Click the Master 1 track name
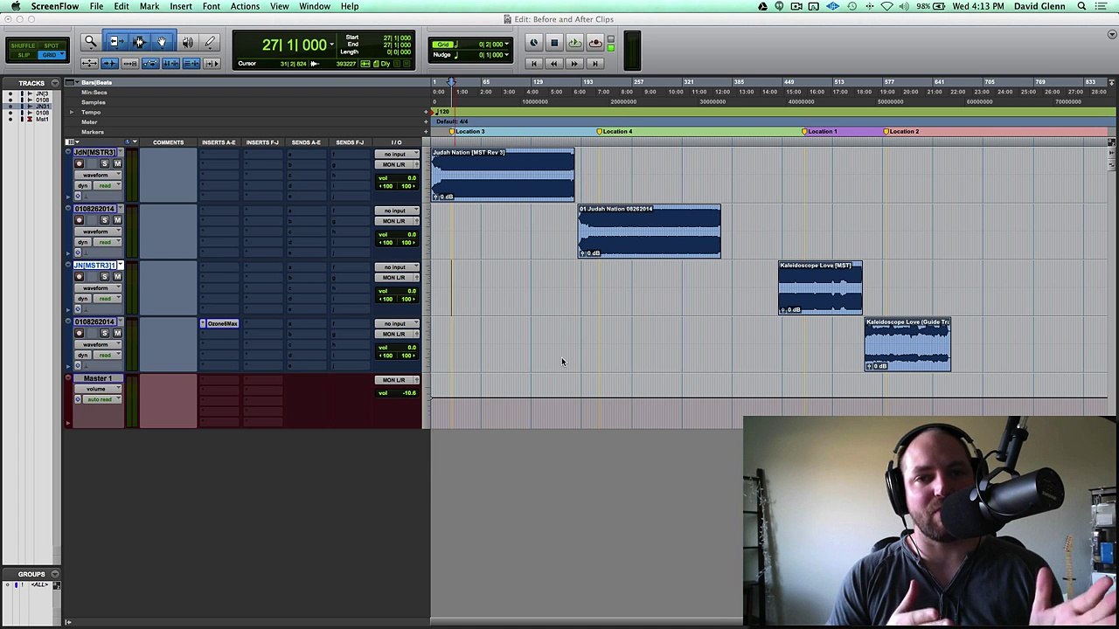1119x629 pixels. point(98,378)
